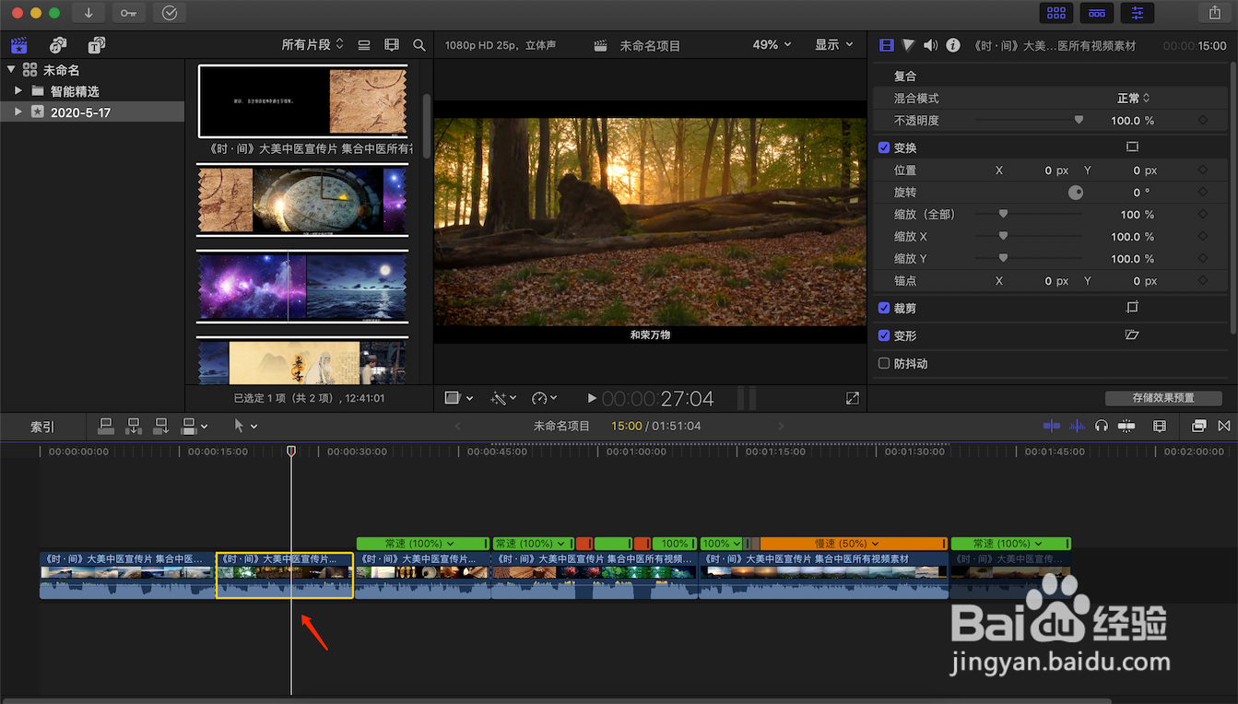Open the transform tool popup in the viewer
This screenshot has height=704, width=1238.
[458, 398]
